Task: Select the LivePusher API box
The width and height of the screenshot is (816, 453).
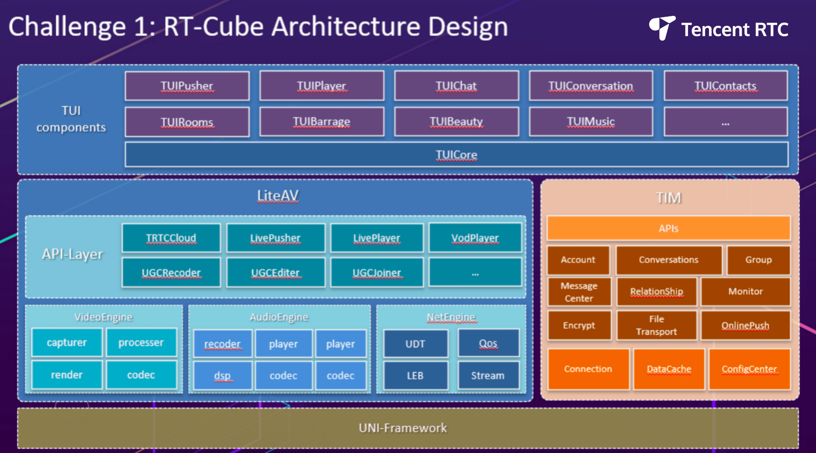Action: coord(275,238)
